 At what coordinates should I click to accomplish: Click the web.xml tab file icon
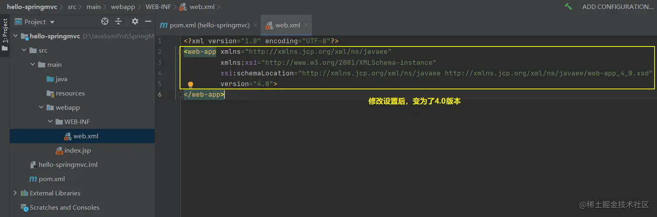coord(269,26)
